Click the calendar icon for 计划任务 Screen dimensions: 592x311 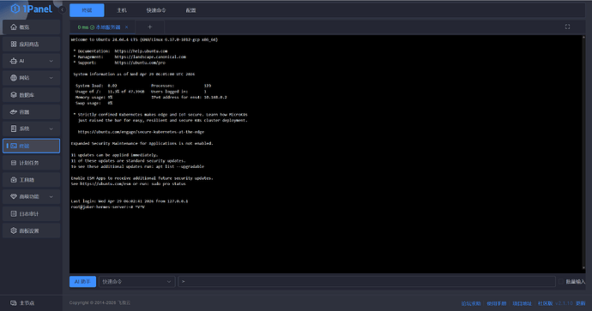14,163
